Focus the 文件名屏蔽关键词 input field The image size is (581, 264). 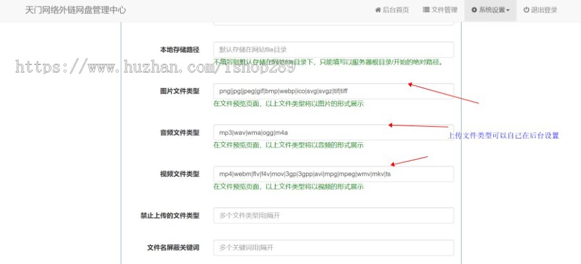334,248
